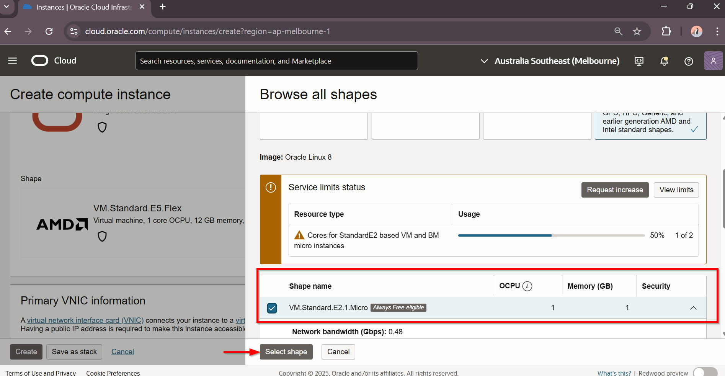Screen dimensions: 725x376
Task: Click the StandardE2 cores usage progress bar
Action: tap(551, 235)
